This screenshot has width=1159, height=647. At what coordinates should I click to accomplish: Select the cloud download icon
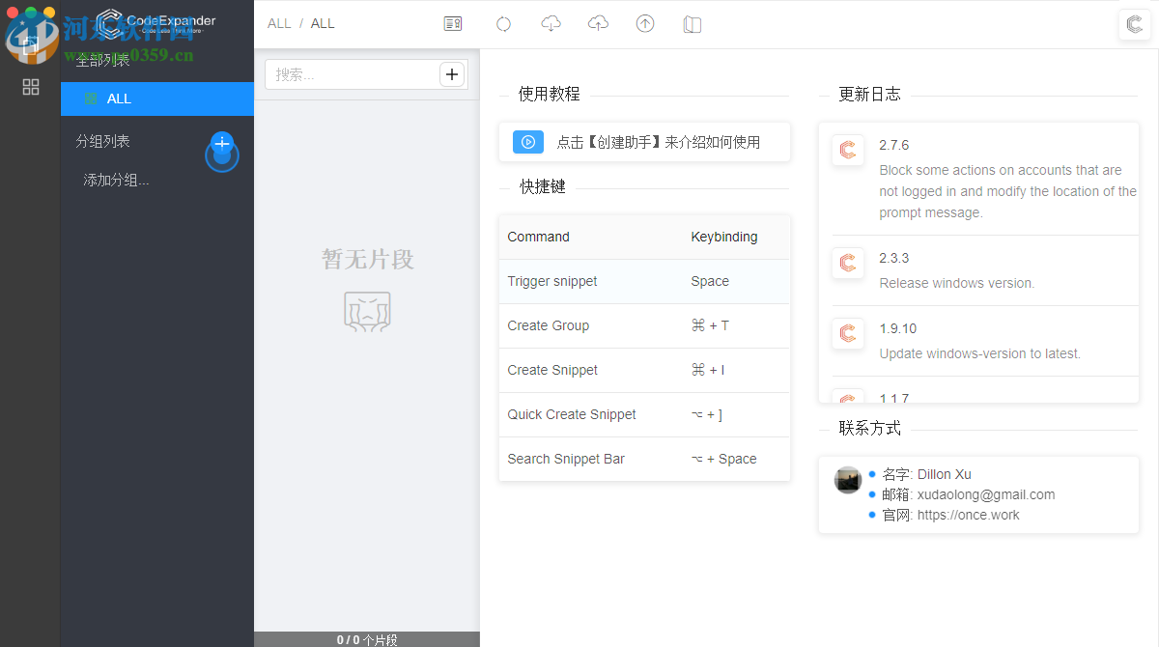click(x=551, y=23)
